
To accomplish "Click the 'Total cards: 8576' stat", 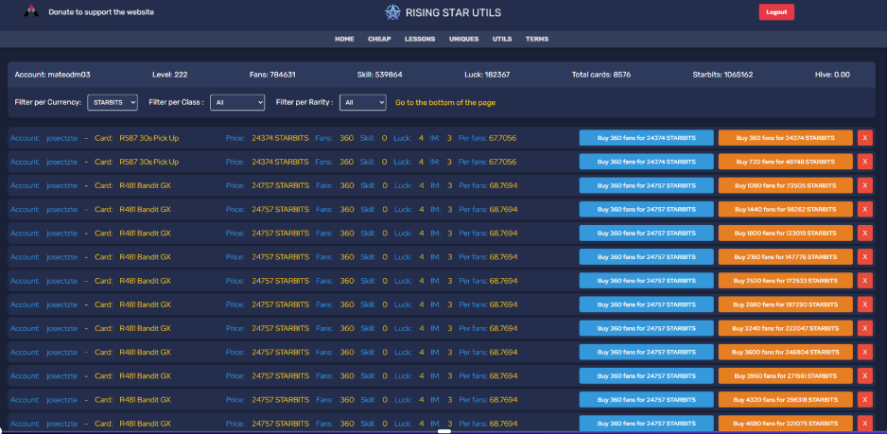I will (x=601, y=75).
